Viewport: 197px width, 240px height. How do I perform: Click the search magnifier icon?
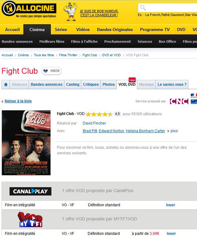[143, 7]
